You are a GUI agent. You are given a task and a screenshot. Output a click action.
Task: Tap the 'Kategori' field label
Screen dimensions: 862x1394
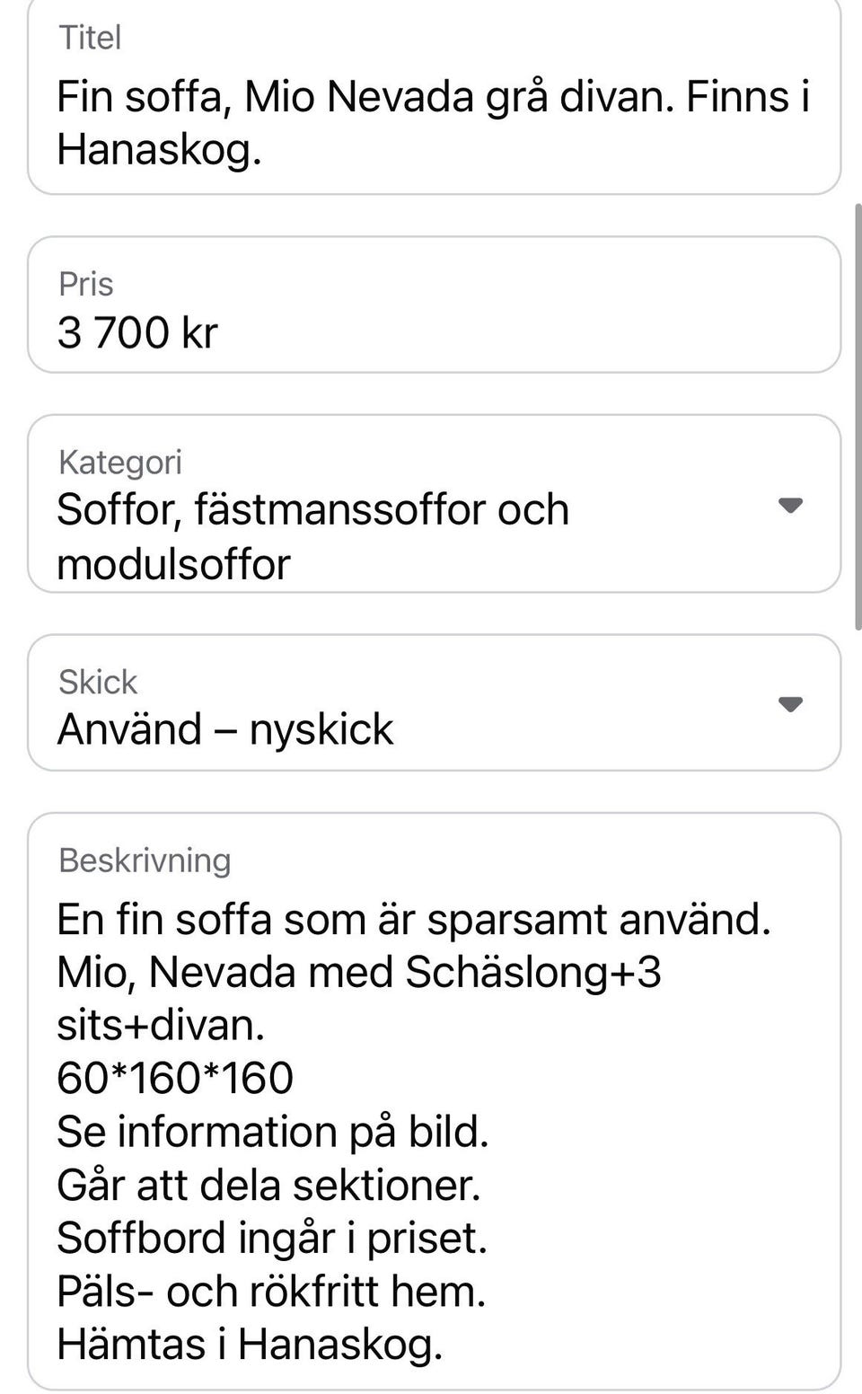click(x=120, y=462)
